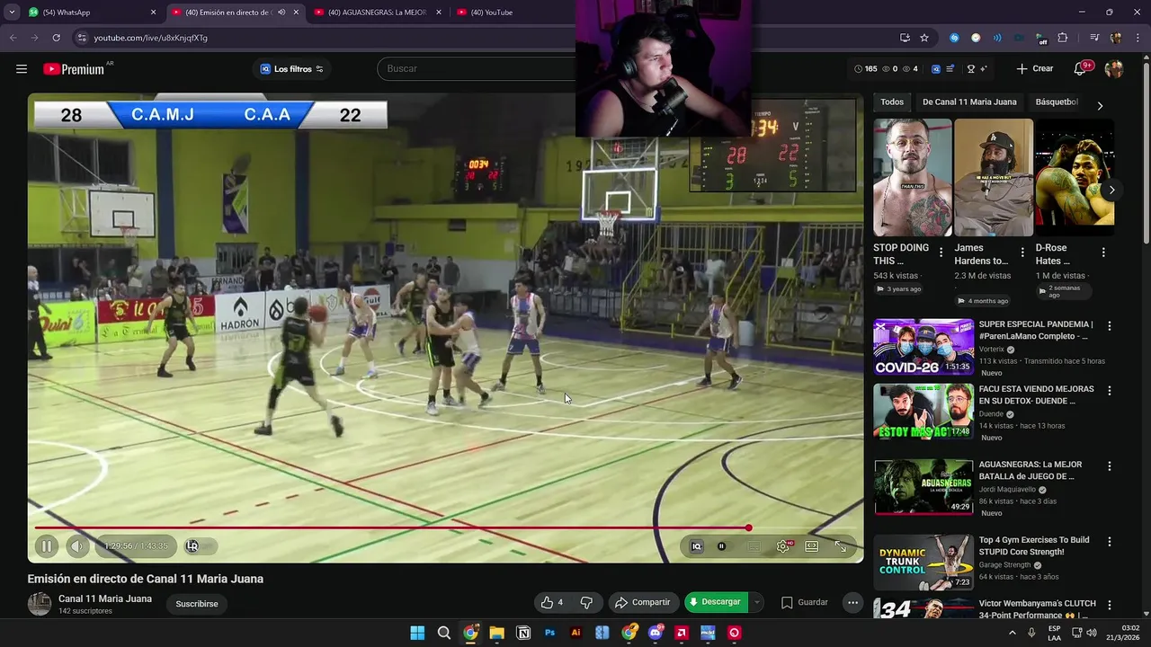Open the HD settings gear in player
This screenshot has height=647, width=1151.
coord(783,545)
